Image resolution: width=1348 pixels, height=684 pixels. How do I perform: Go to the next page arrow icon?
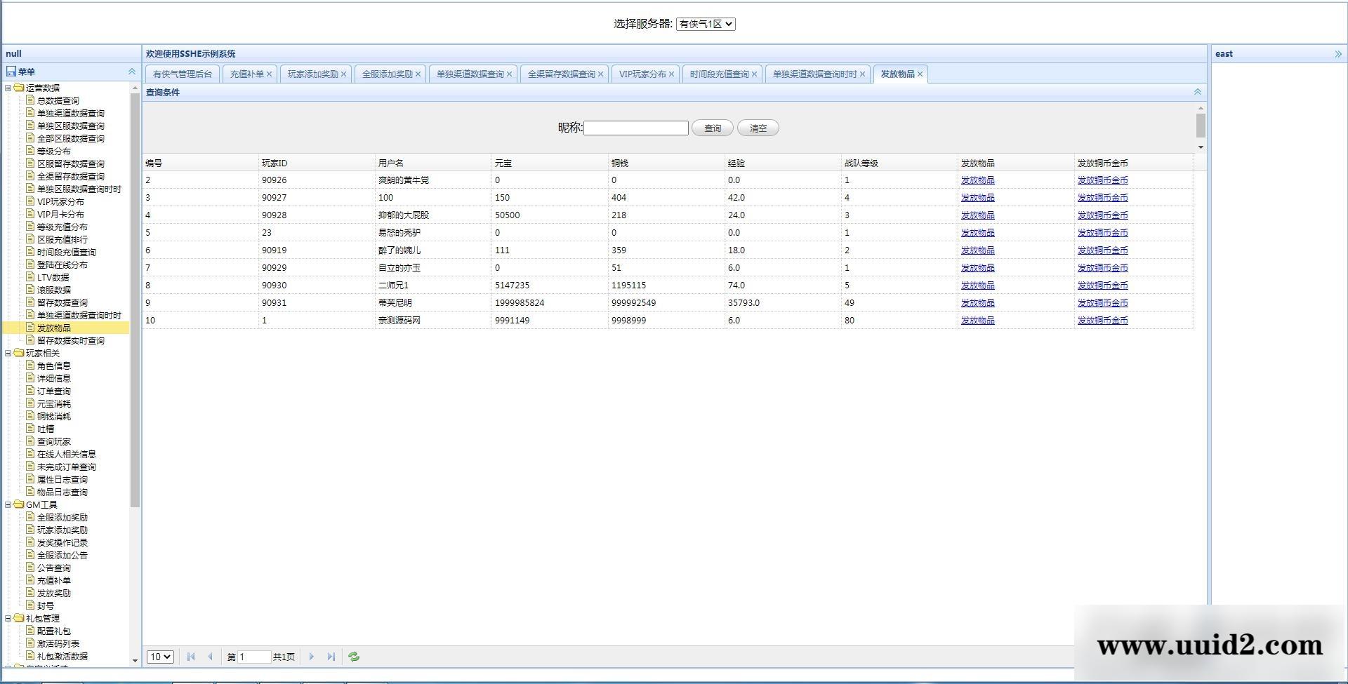coord(312,657)
